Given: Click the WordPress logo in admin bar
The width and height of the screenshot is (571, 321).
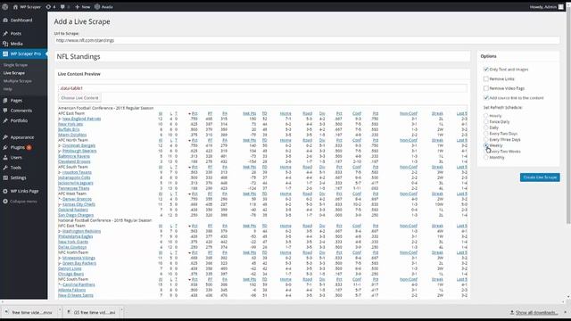Looking at the screenshot, I should coord(5,6).
